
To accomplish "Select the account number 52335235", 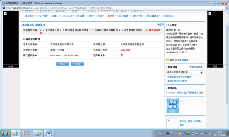I will tap(125, 50).
